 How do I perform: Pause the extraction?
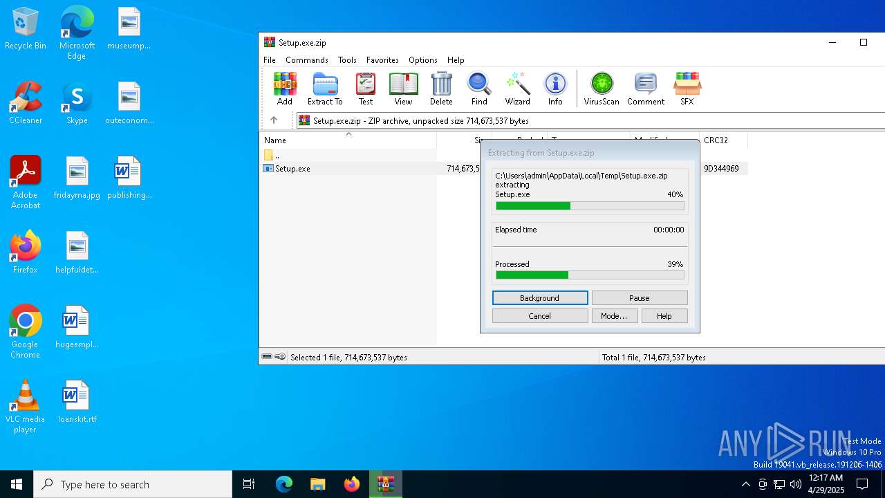coord(640,298)
